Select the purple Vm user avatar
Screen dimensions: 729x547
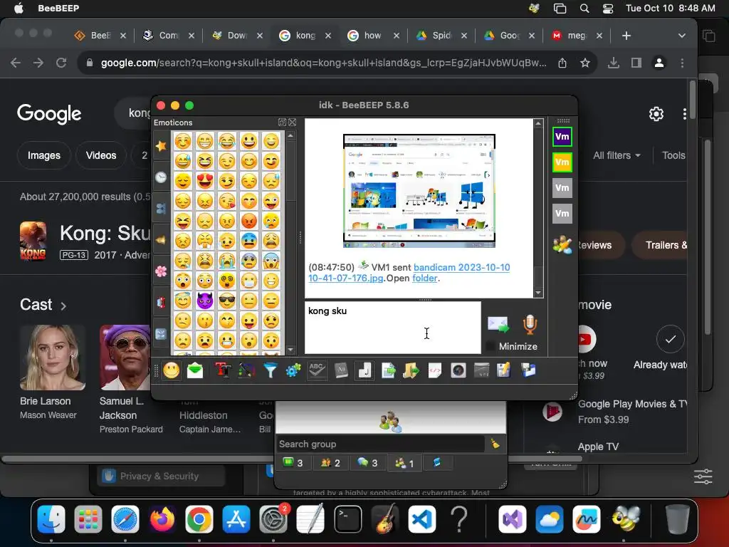(x=562, y=137)
